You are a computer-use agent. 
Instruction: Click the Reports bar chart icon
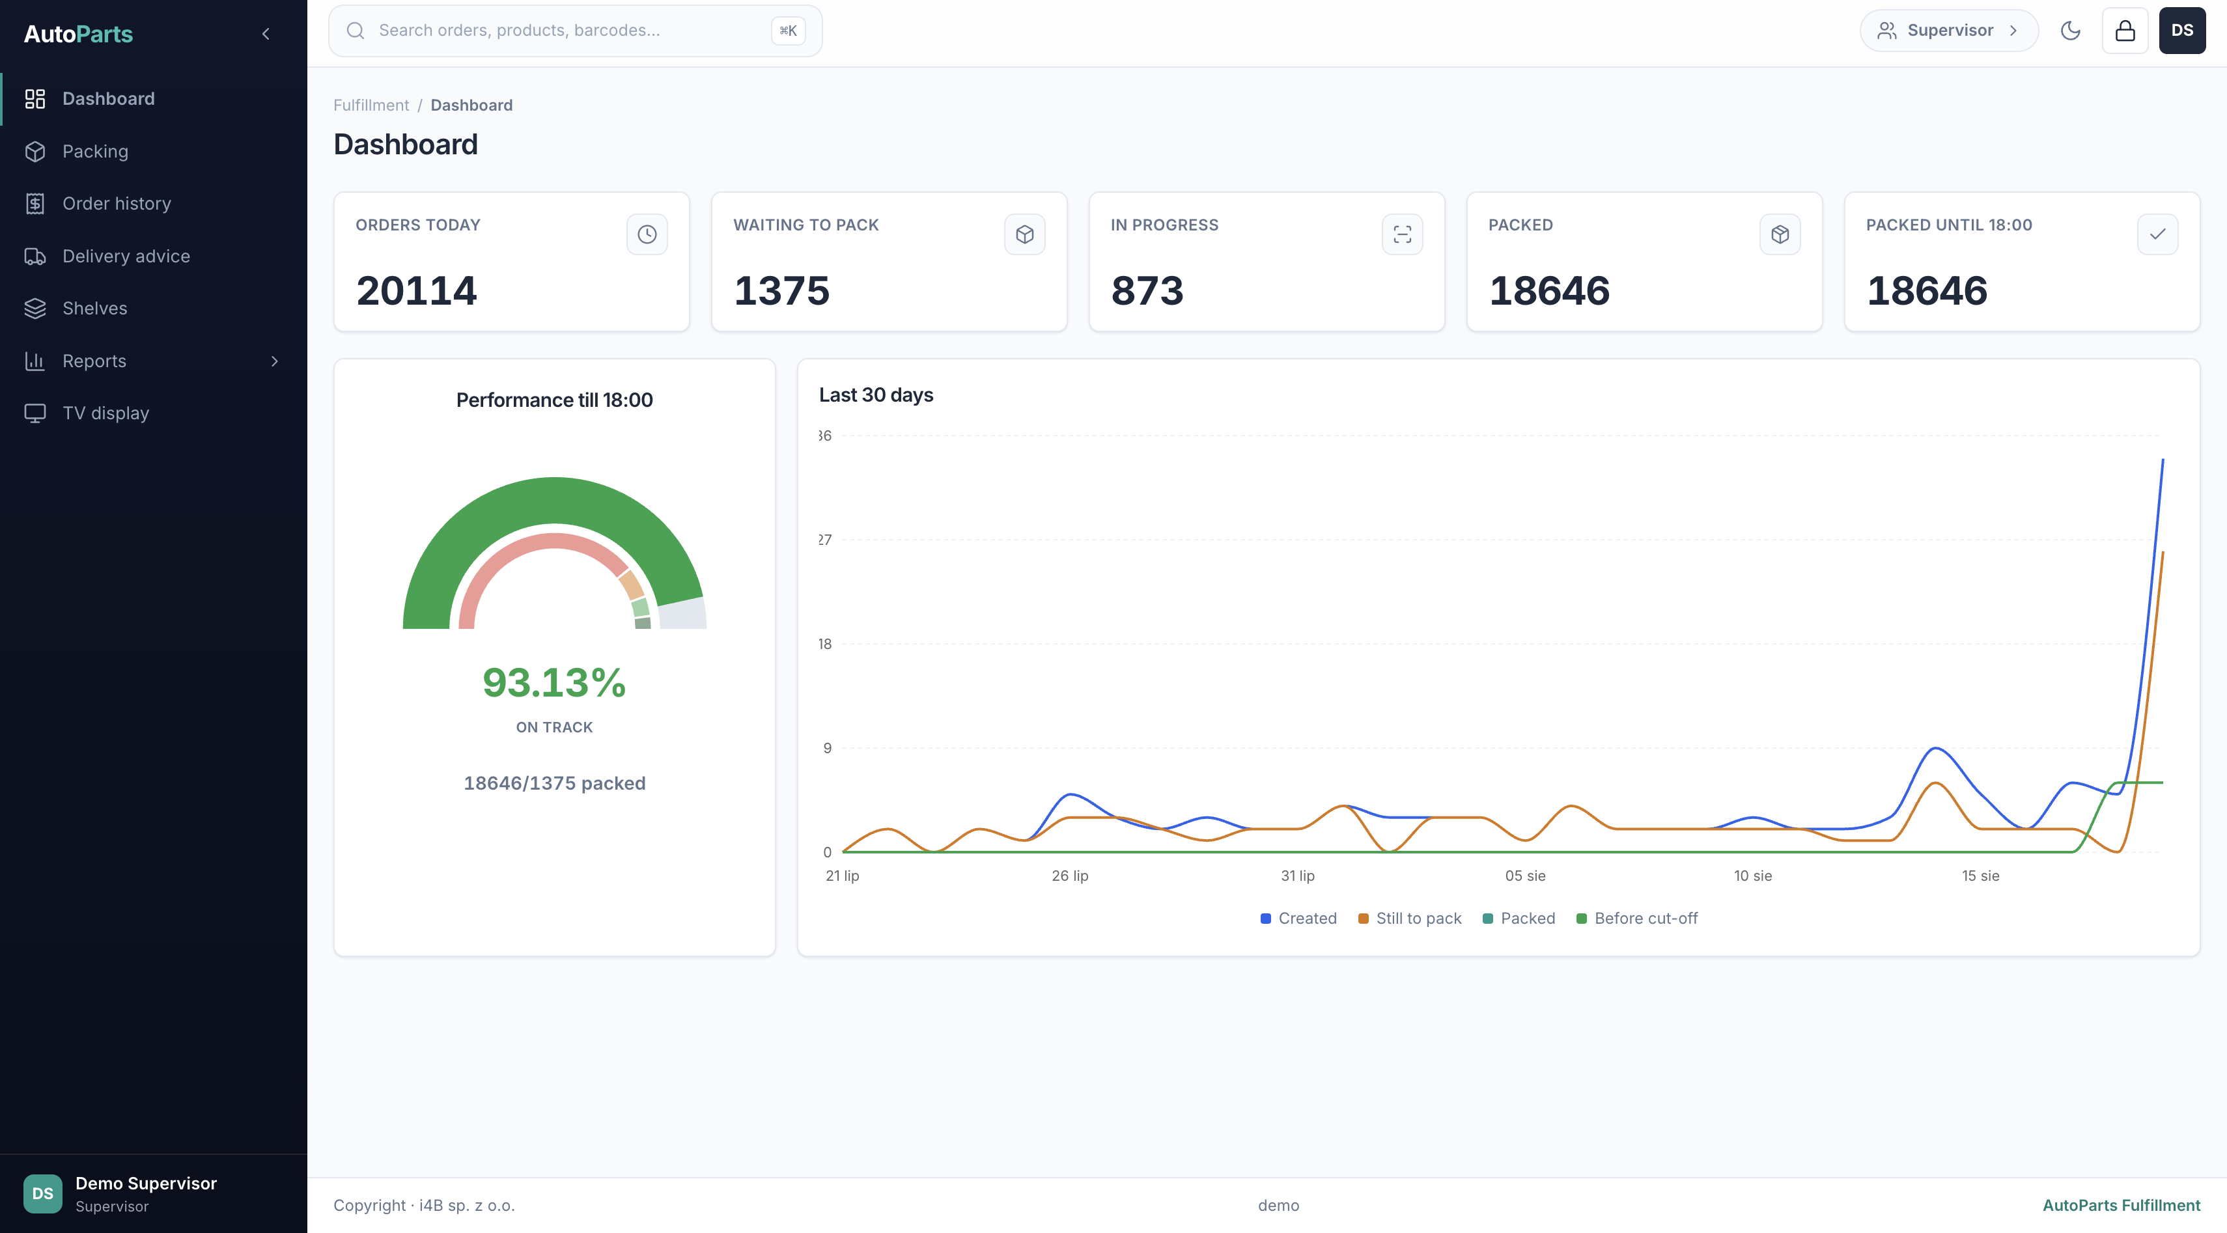pos(35,361)
